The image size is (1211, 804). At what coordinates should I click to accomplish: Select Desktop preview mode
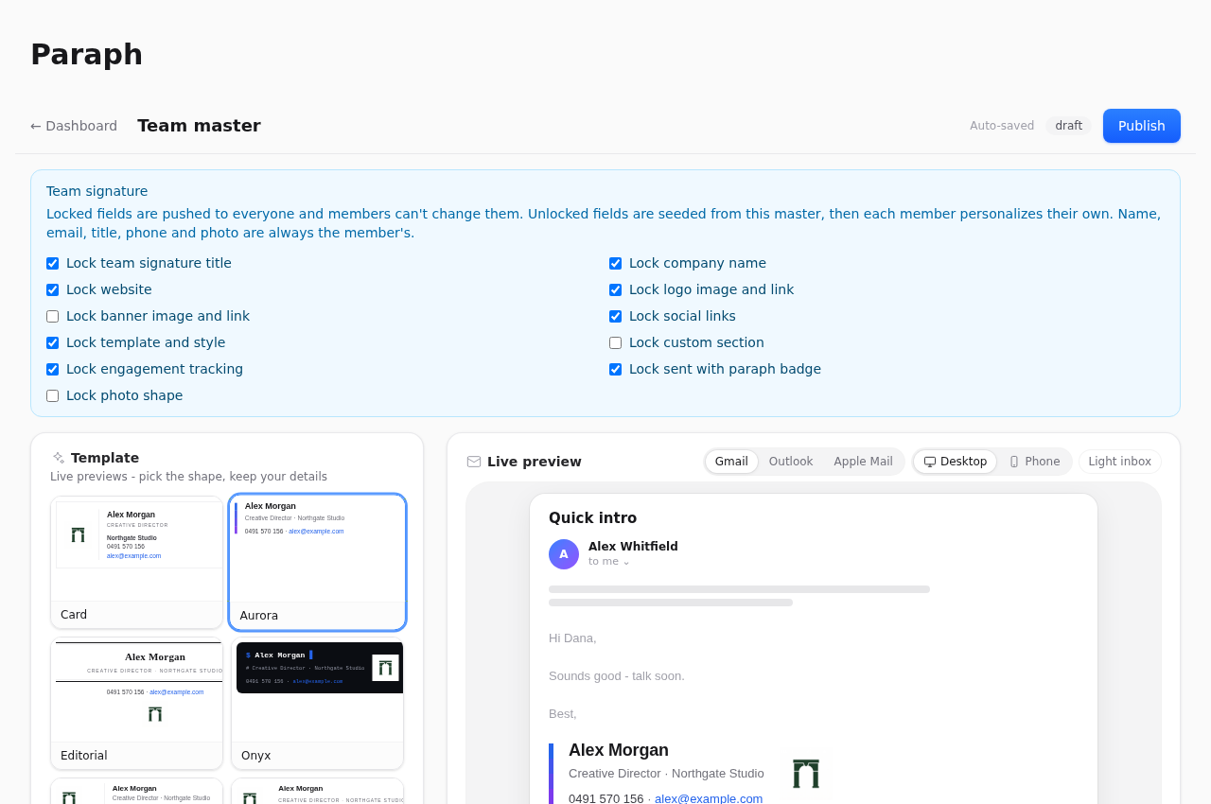click(956, 462)
